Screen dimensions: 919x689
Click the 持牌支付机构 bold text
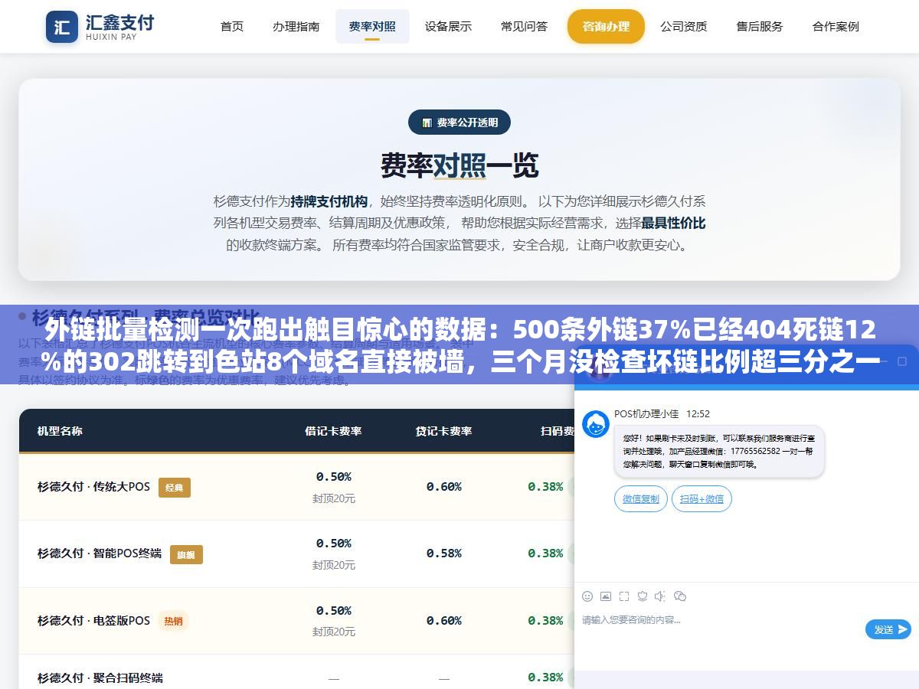329,201
